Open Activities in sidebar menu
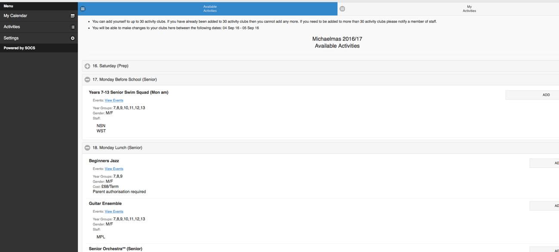 pyautogui.click(x=39, y=27)
